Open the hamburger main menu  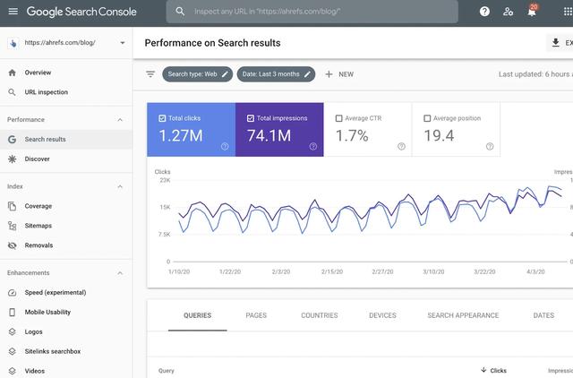point(13,12)
